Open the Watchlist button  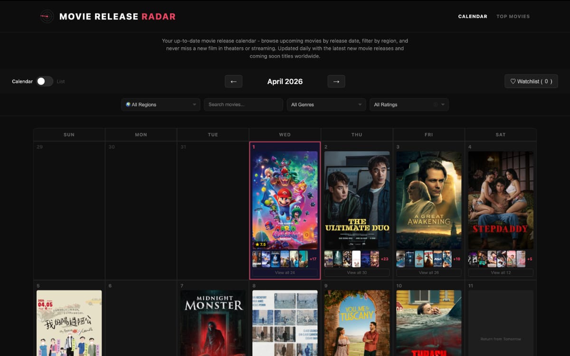531,81
